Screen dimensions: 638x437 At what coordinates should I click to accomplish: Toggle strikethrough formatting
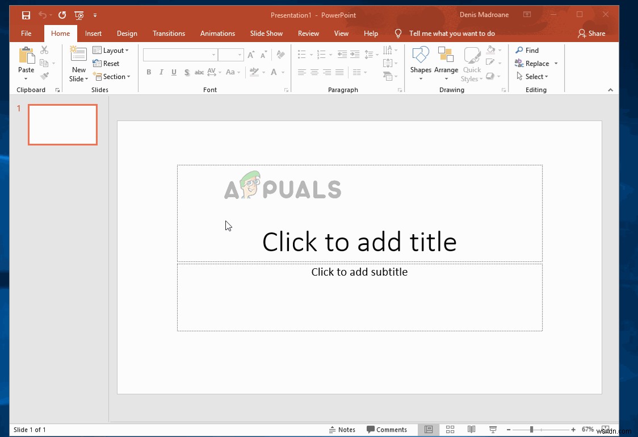coord(199,73)
